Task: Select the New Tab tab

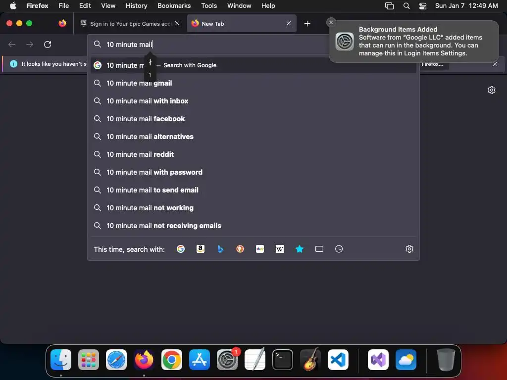Action: click(242, 23)
